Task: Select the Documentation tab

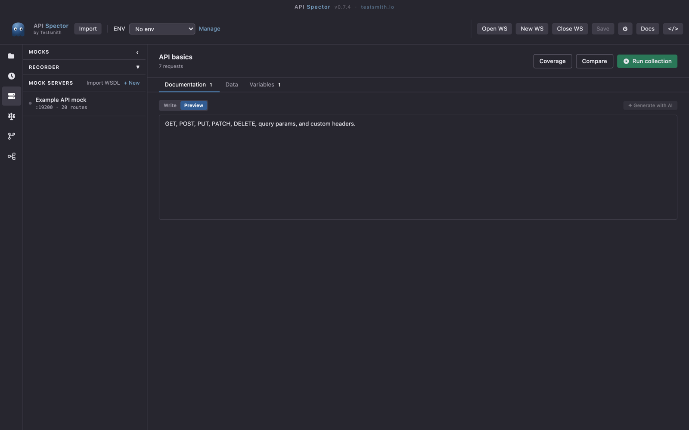Action: (189, 85)
